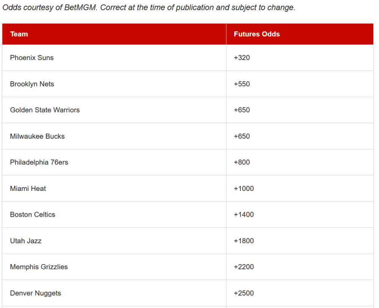Image resolution: width=379 pixels, height=308 pixels.
Task: Select the Phoenix Suns team cell
Action: coord(114,58)
